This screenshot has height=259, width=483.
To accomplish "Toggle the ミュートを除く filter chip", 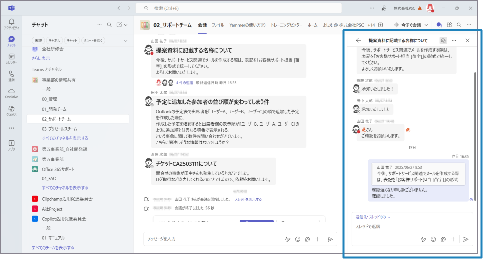I will [93, 41].
